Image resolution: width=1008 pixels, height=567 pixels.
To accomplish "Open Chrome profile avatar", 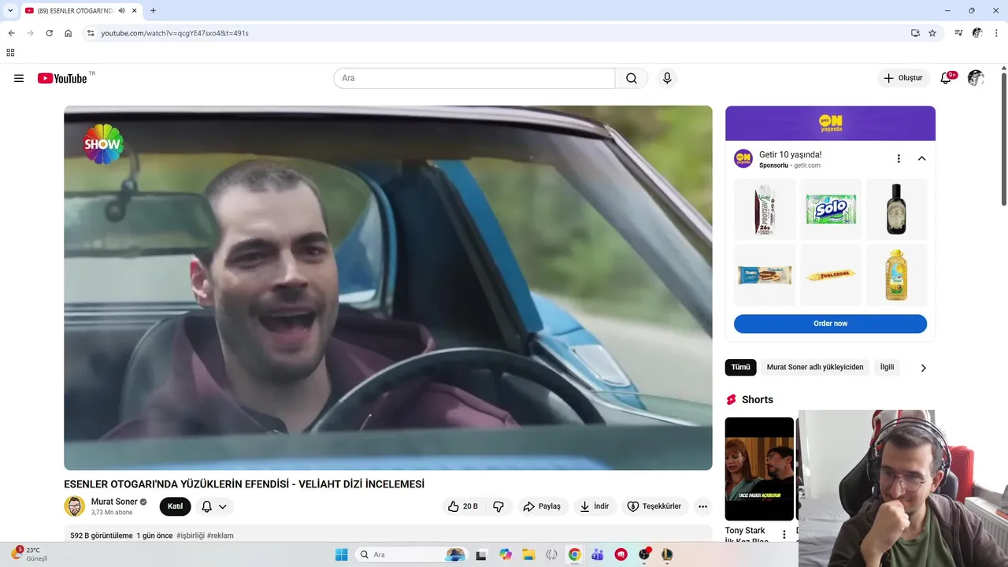I will (x=977, y=33).
